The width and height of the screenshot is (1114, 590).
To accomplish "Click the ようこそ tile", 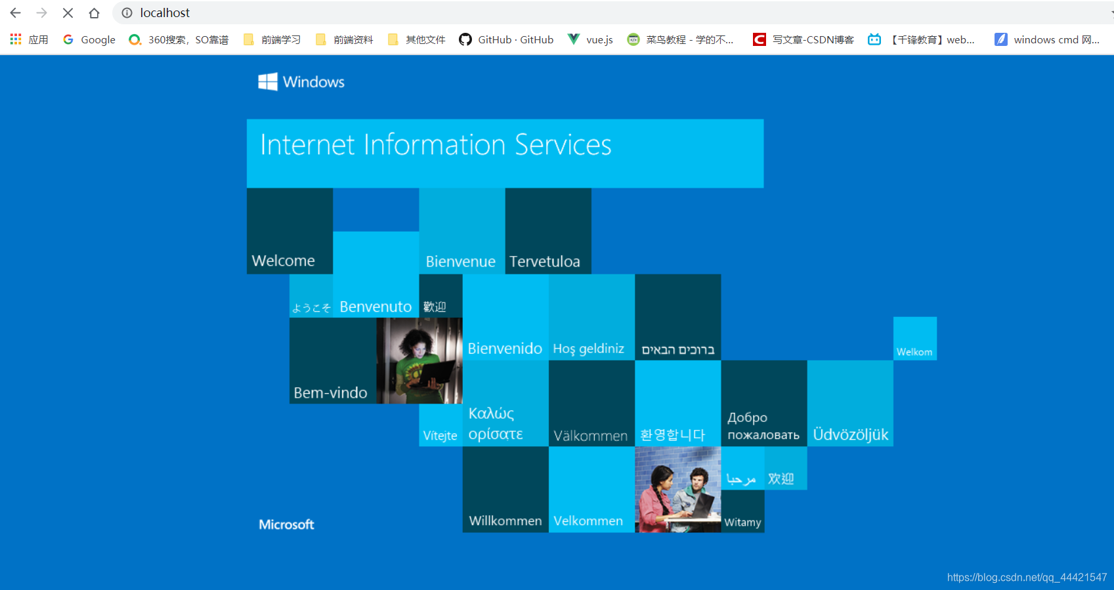I will [x=311, y=296].
